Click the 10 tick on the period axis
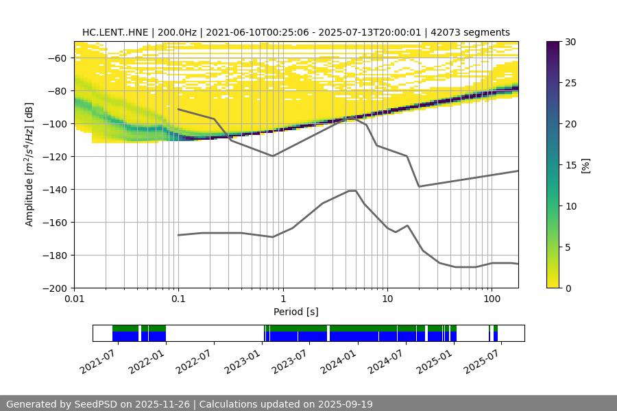617x411 pixels. pos(387,299)
